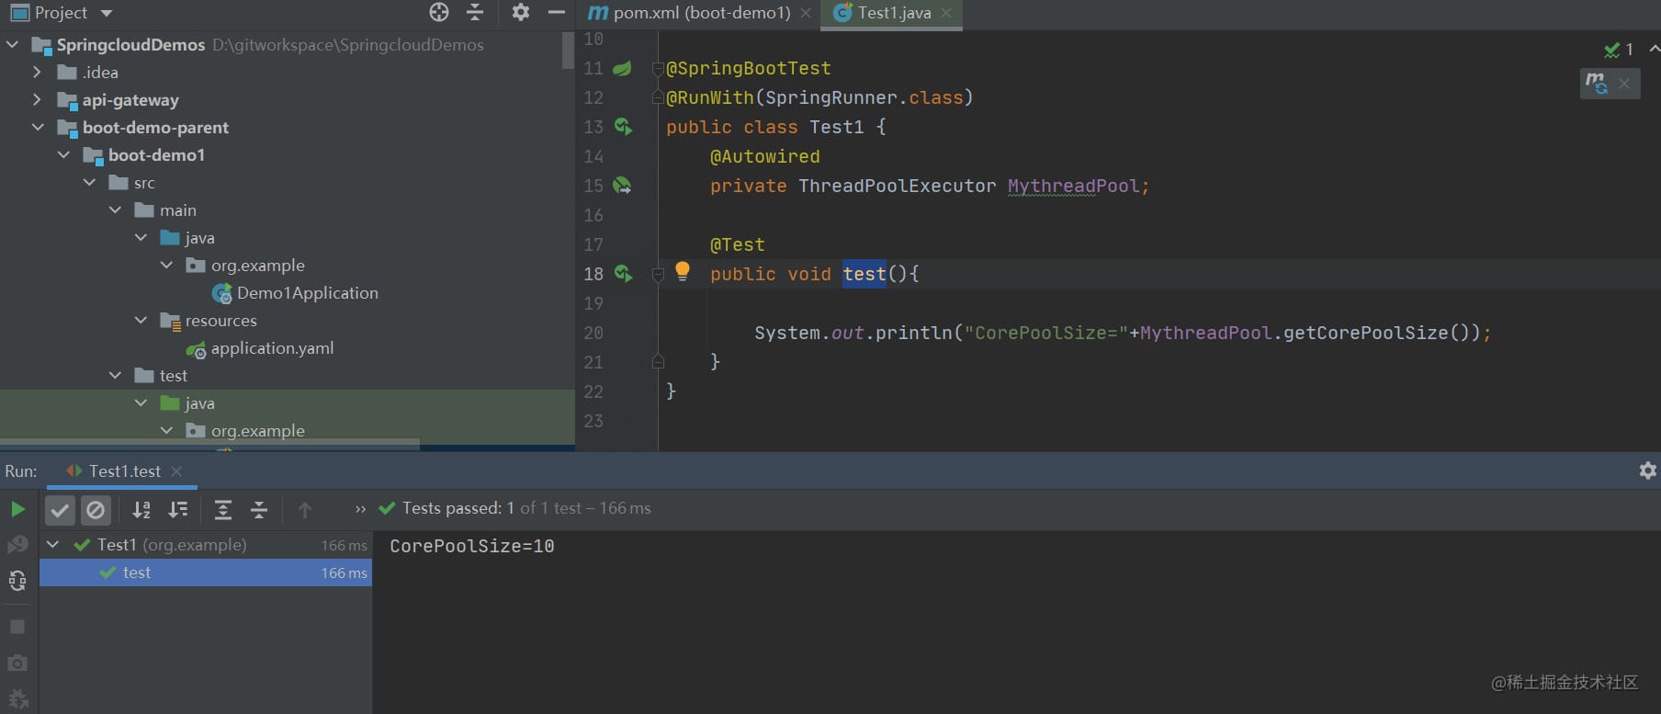The image size is (1661, 714).
Task: Click the green Run test button
Action: point(17,509)
